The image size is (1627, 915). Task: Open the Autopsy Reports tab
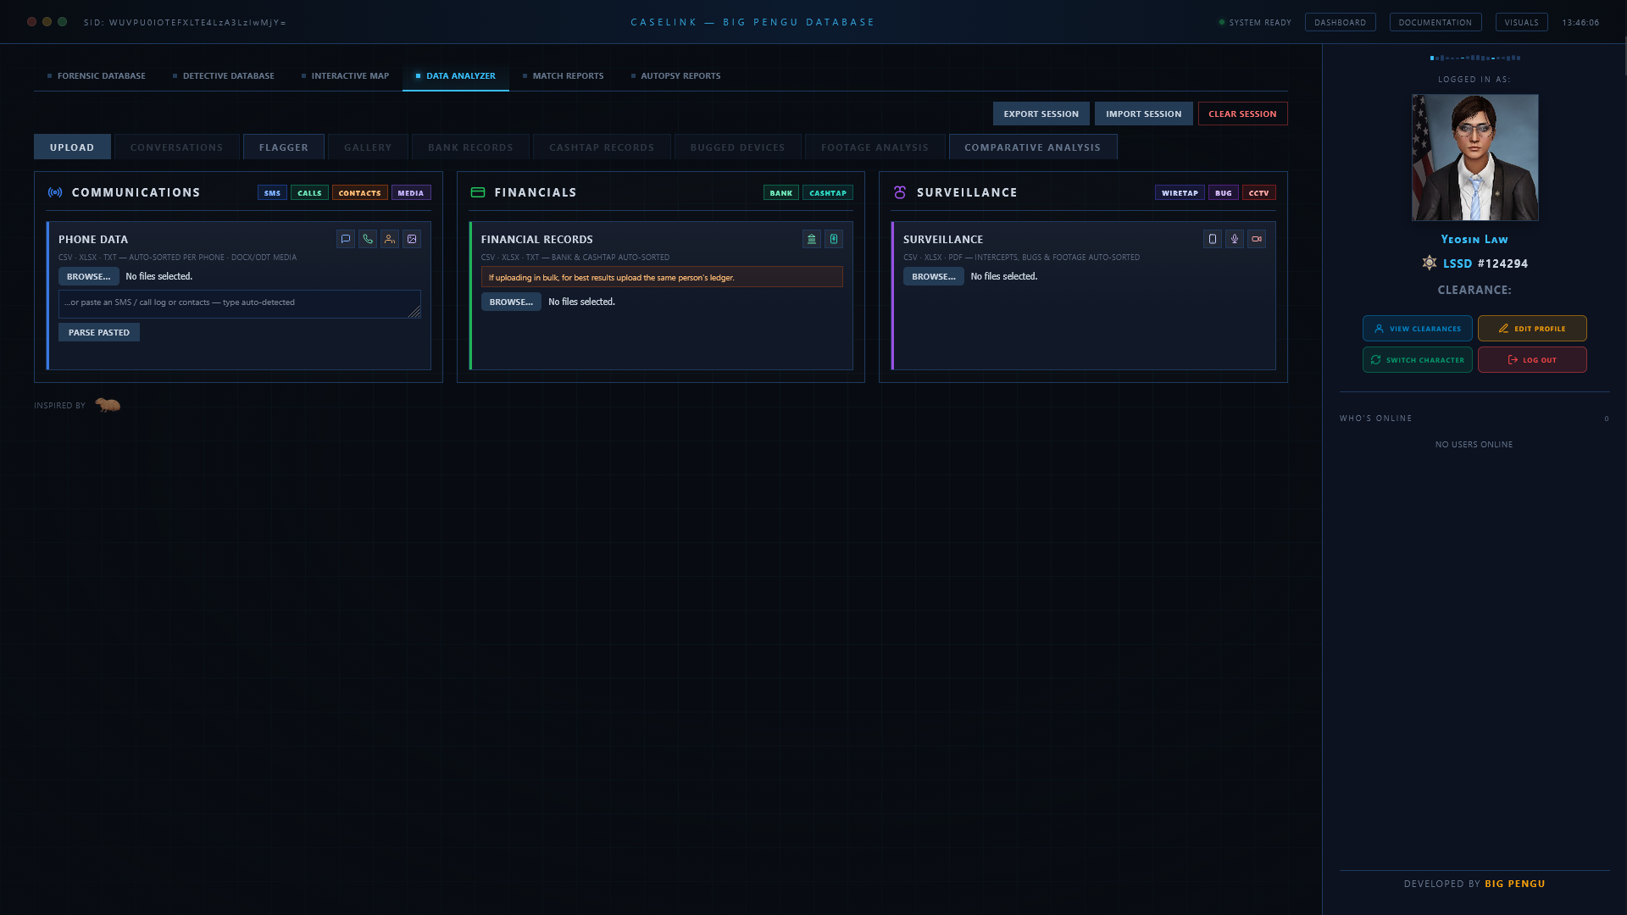click(x=676, y=76)
